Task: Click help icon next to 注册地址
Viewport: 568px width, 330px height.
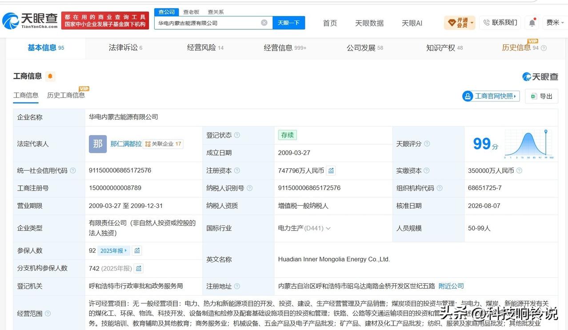Action: pos(237,286)
